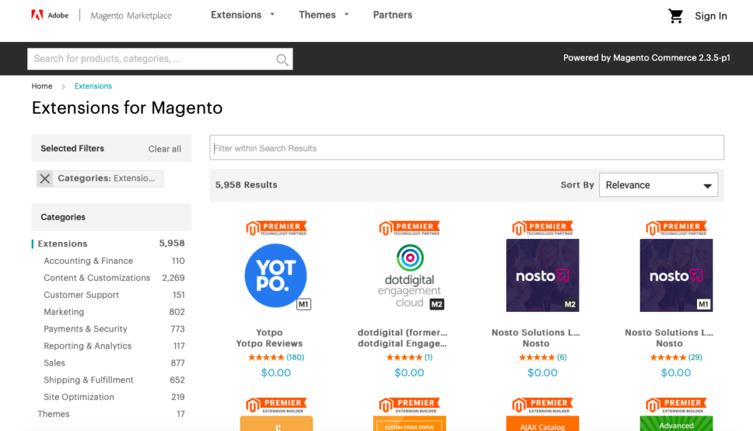The height and width of the screenshot is (431, 753).
Task: Open the Nosto M2 product image
Action: (542, 275)
